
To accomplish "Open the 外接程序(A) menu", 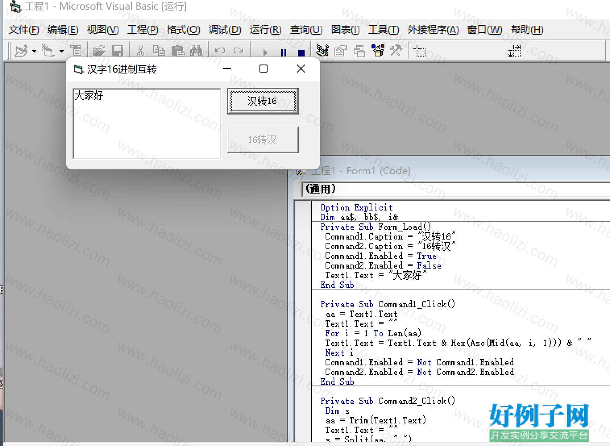I will (433, 30).
